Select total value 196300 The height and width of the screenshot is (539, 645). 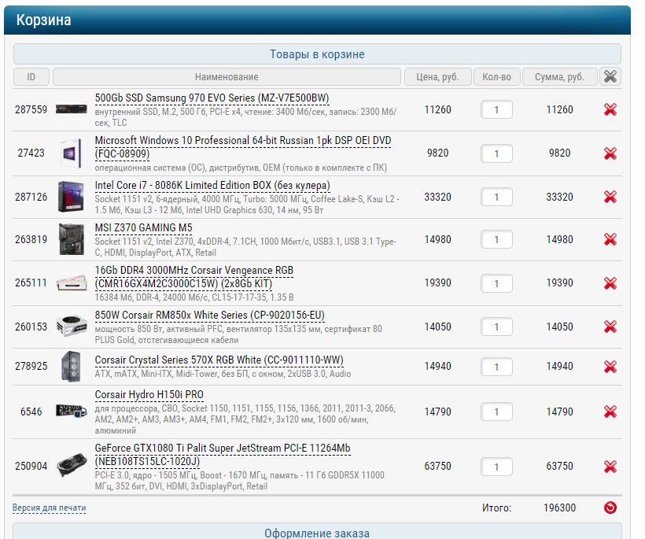click(559, 508)
